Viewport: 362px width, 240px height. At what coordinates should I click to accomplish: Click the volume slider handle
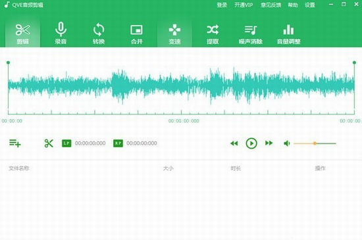click(x=315, y=143)
